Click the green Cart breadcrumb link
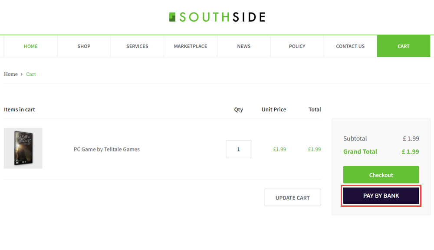 (x=31, y=74)
